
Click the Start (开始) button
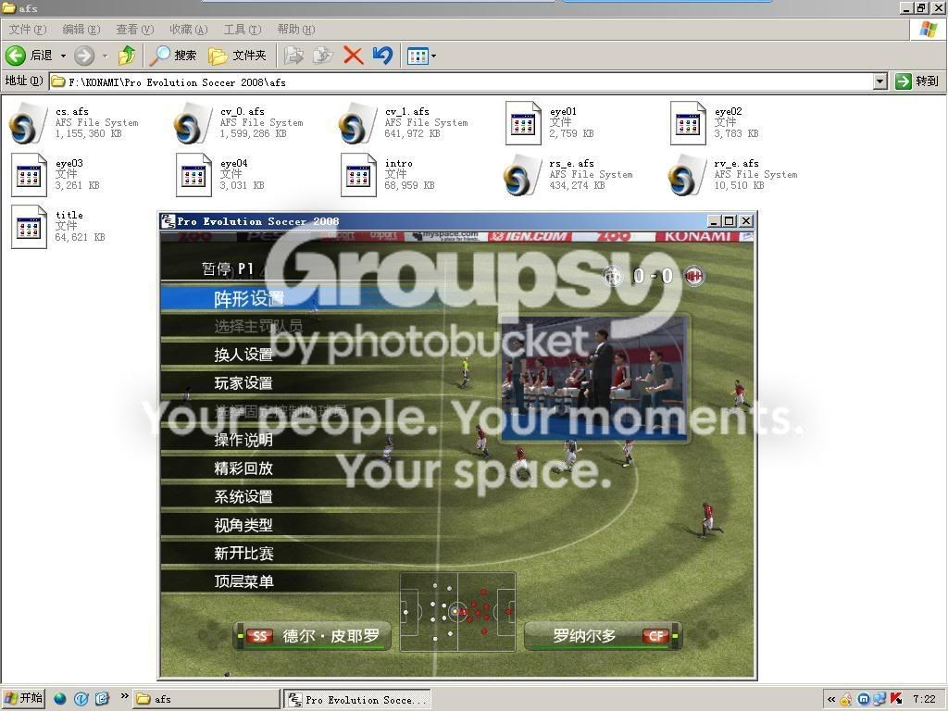pos(23,699)
